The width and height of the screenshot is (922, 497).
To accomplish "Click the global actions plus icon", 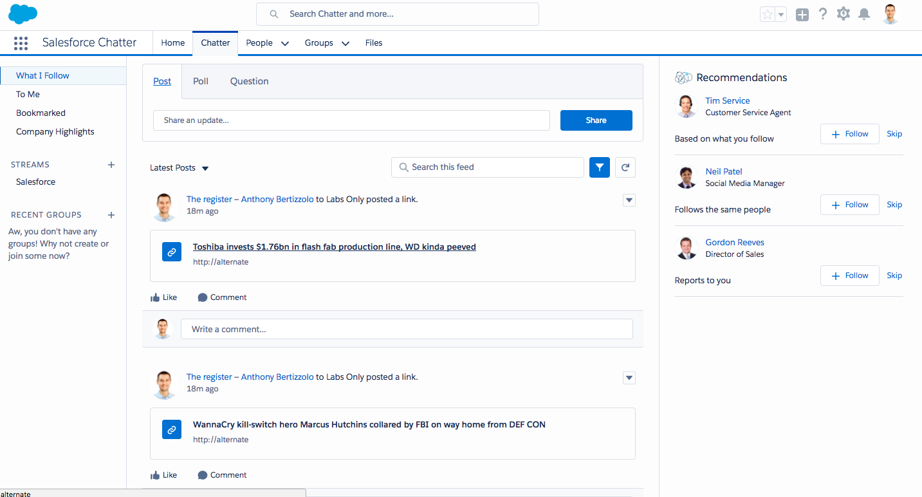I will pos(802,15).
